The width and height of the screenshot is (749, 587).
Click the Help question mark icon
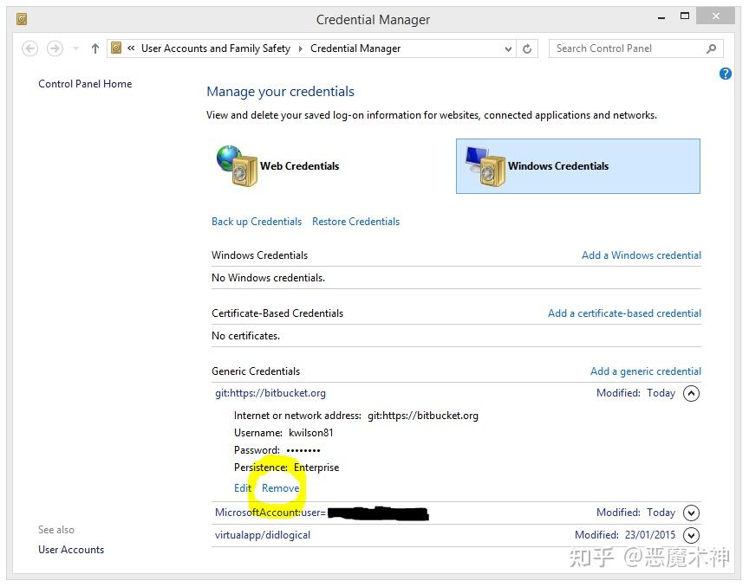(x=725, y=74)
